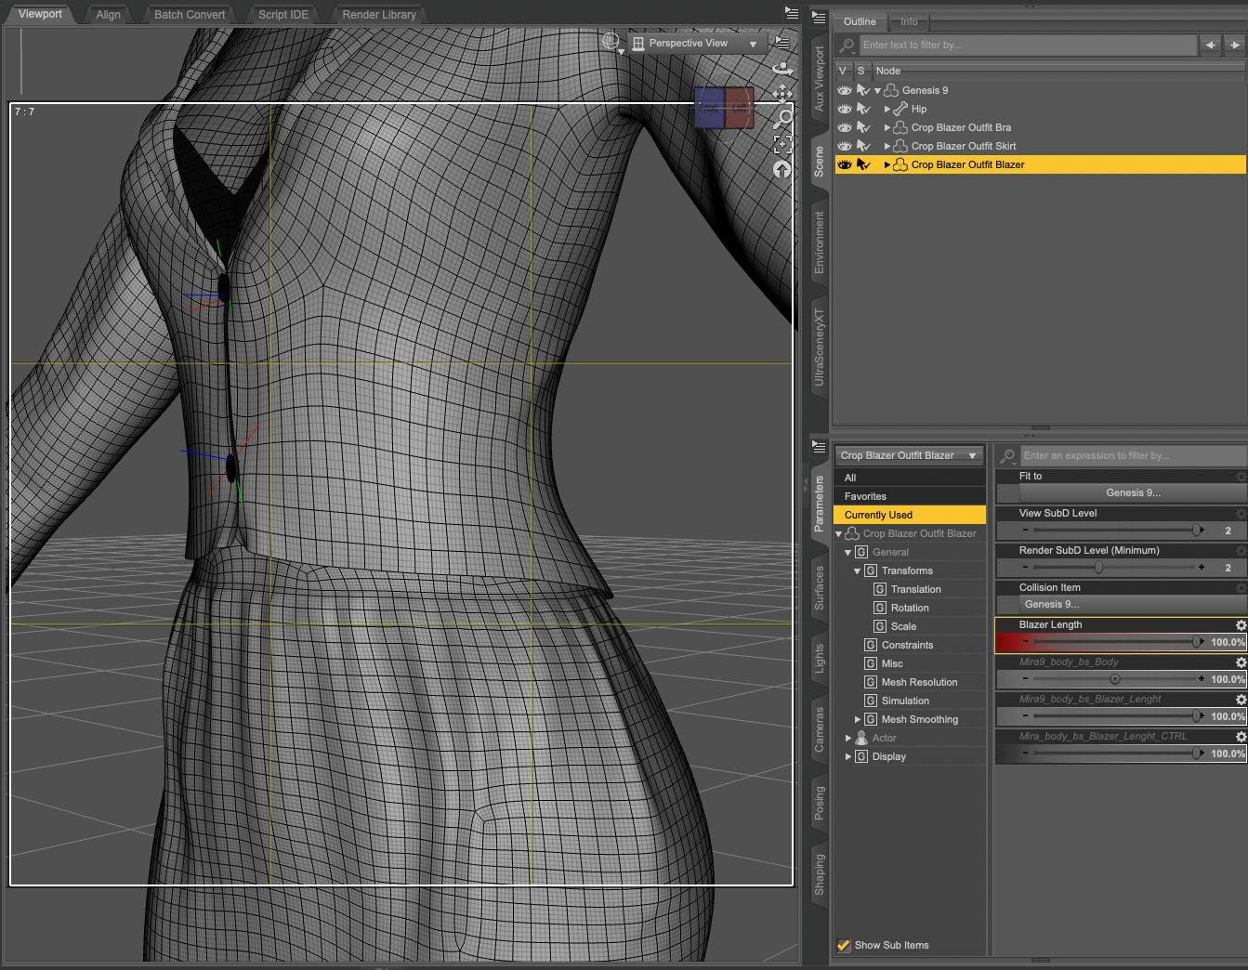Open the gear settings for Mira9_body_bs_Blazer_Lenght
The height and width of the screenshot is (970, 1248).
(1241, 700)
